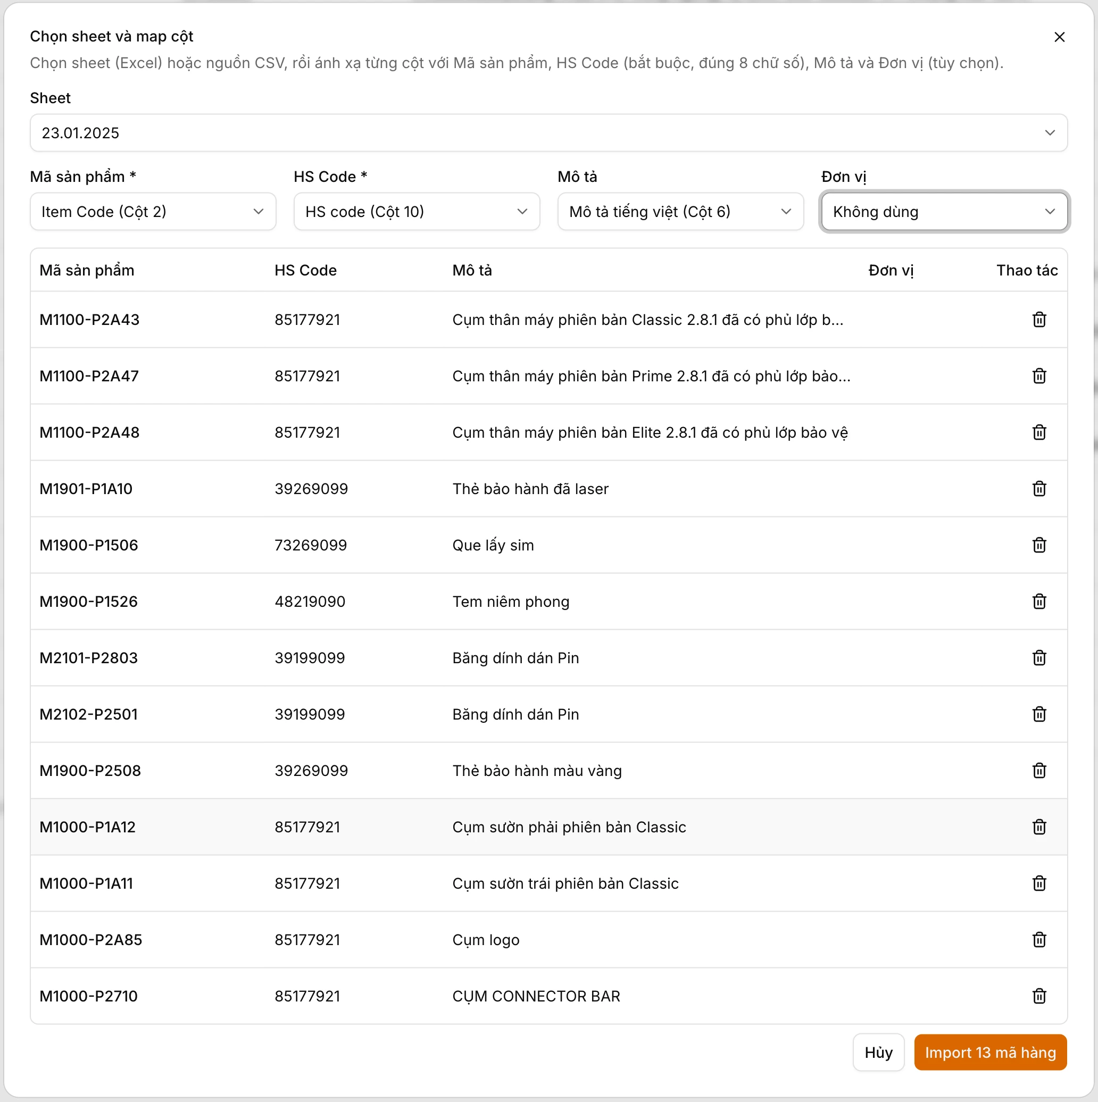
Task: Open the HS Code column mapping dropdown
Action: coord(417,212)
